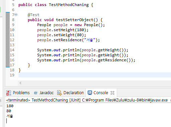The width and height of the screenshot is (171, 127).
Task: Click the 'new People()' statement
Action: coord(90,25)
